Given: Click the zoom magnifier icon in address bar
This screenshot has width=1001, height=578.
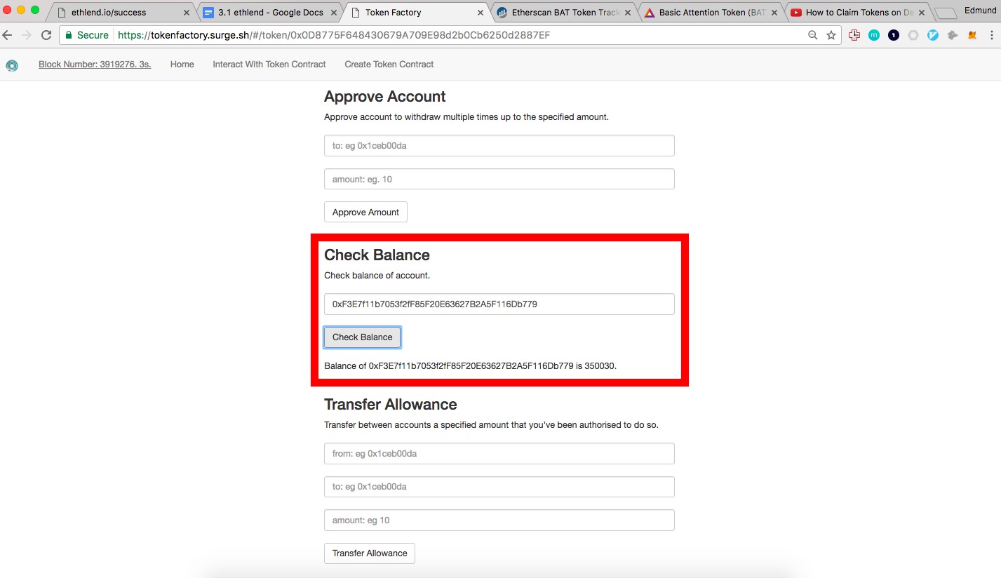Looking at the screenshot, I should point(813,35).
